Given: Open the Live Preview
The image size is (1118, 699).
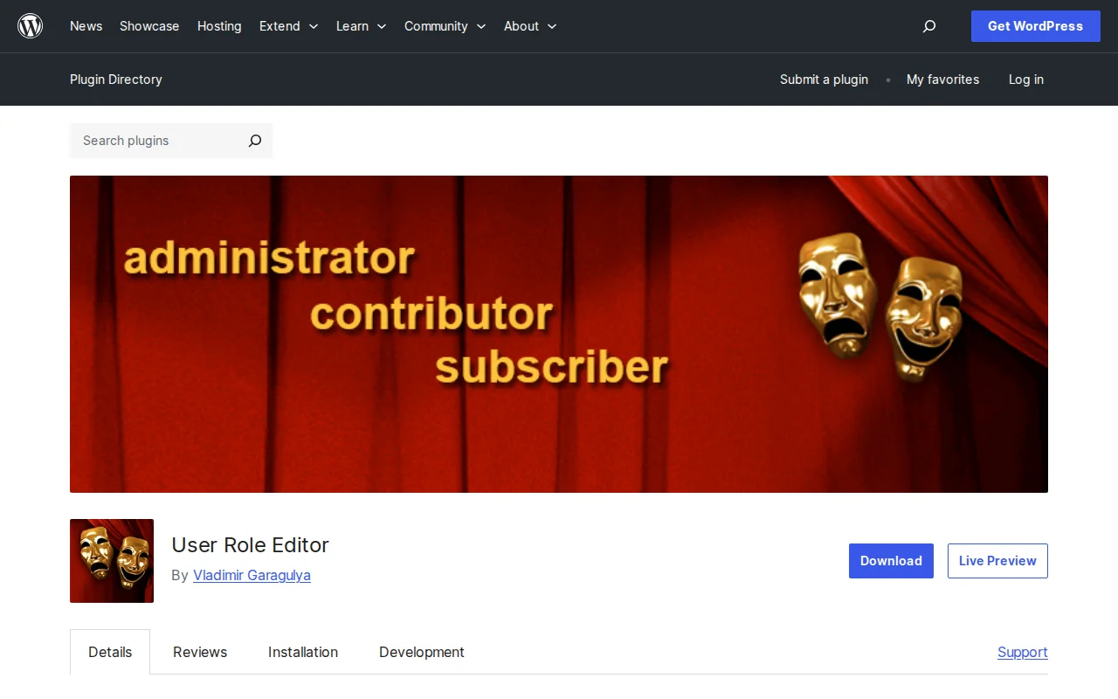Looking at the screenshot, I should coord(997,560).
